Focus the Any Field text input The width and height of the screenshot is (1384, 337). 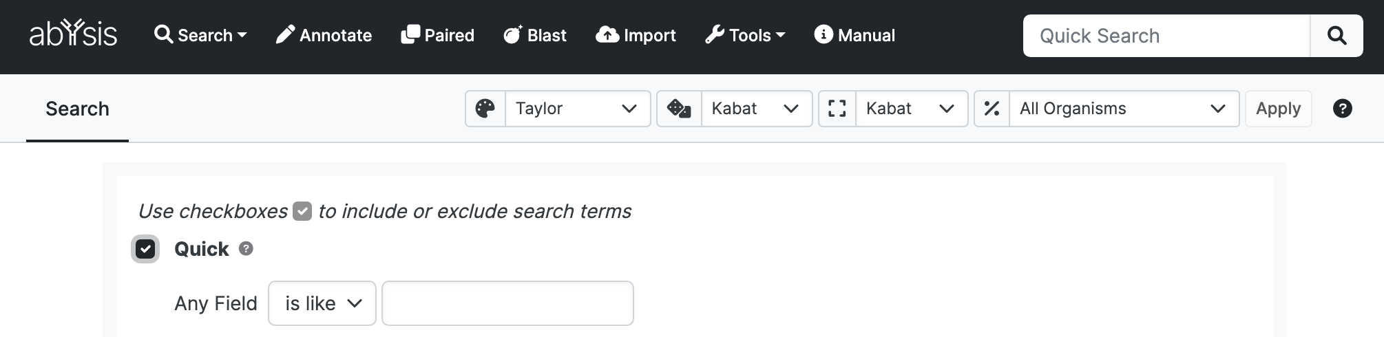point(507,303)
